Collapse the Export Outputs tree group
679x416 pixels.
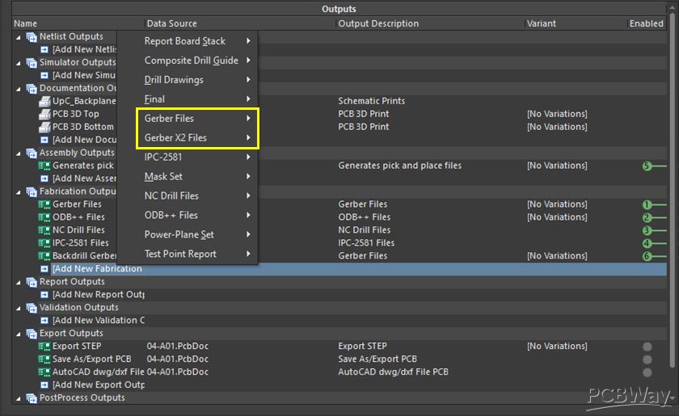pyautogui.click(x=18, y=334)
